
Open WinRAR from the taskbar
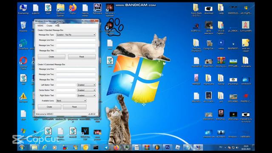tap(147, 147)
